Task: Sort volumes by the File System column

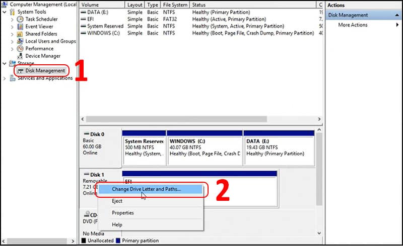Action: (175, 5)
